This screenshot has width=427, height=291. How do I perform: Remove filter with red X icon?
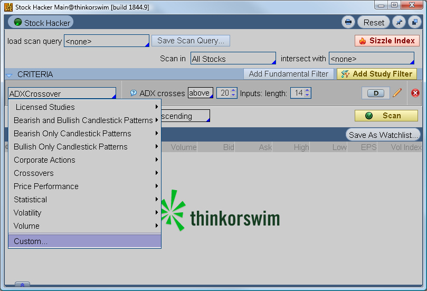coord(415,93)
